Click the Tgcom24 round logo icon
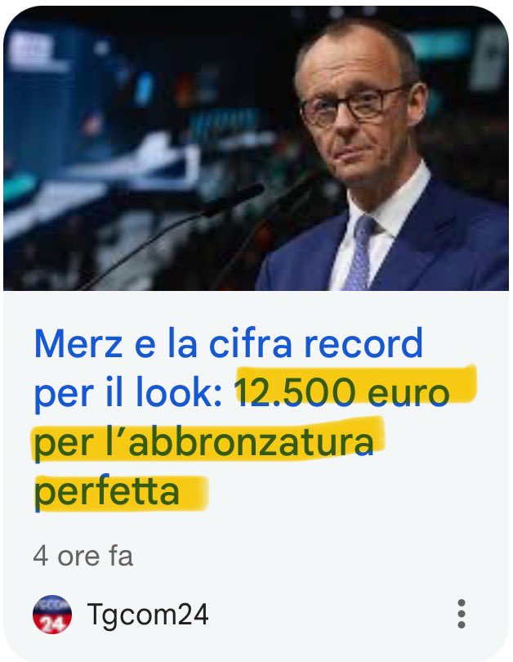 click(x=52, y=615)
